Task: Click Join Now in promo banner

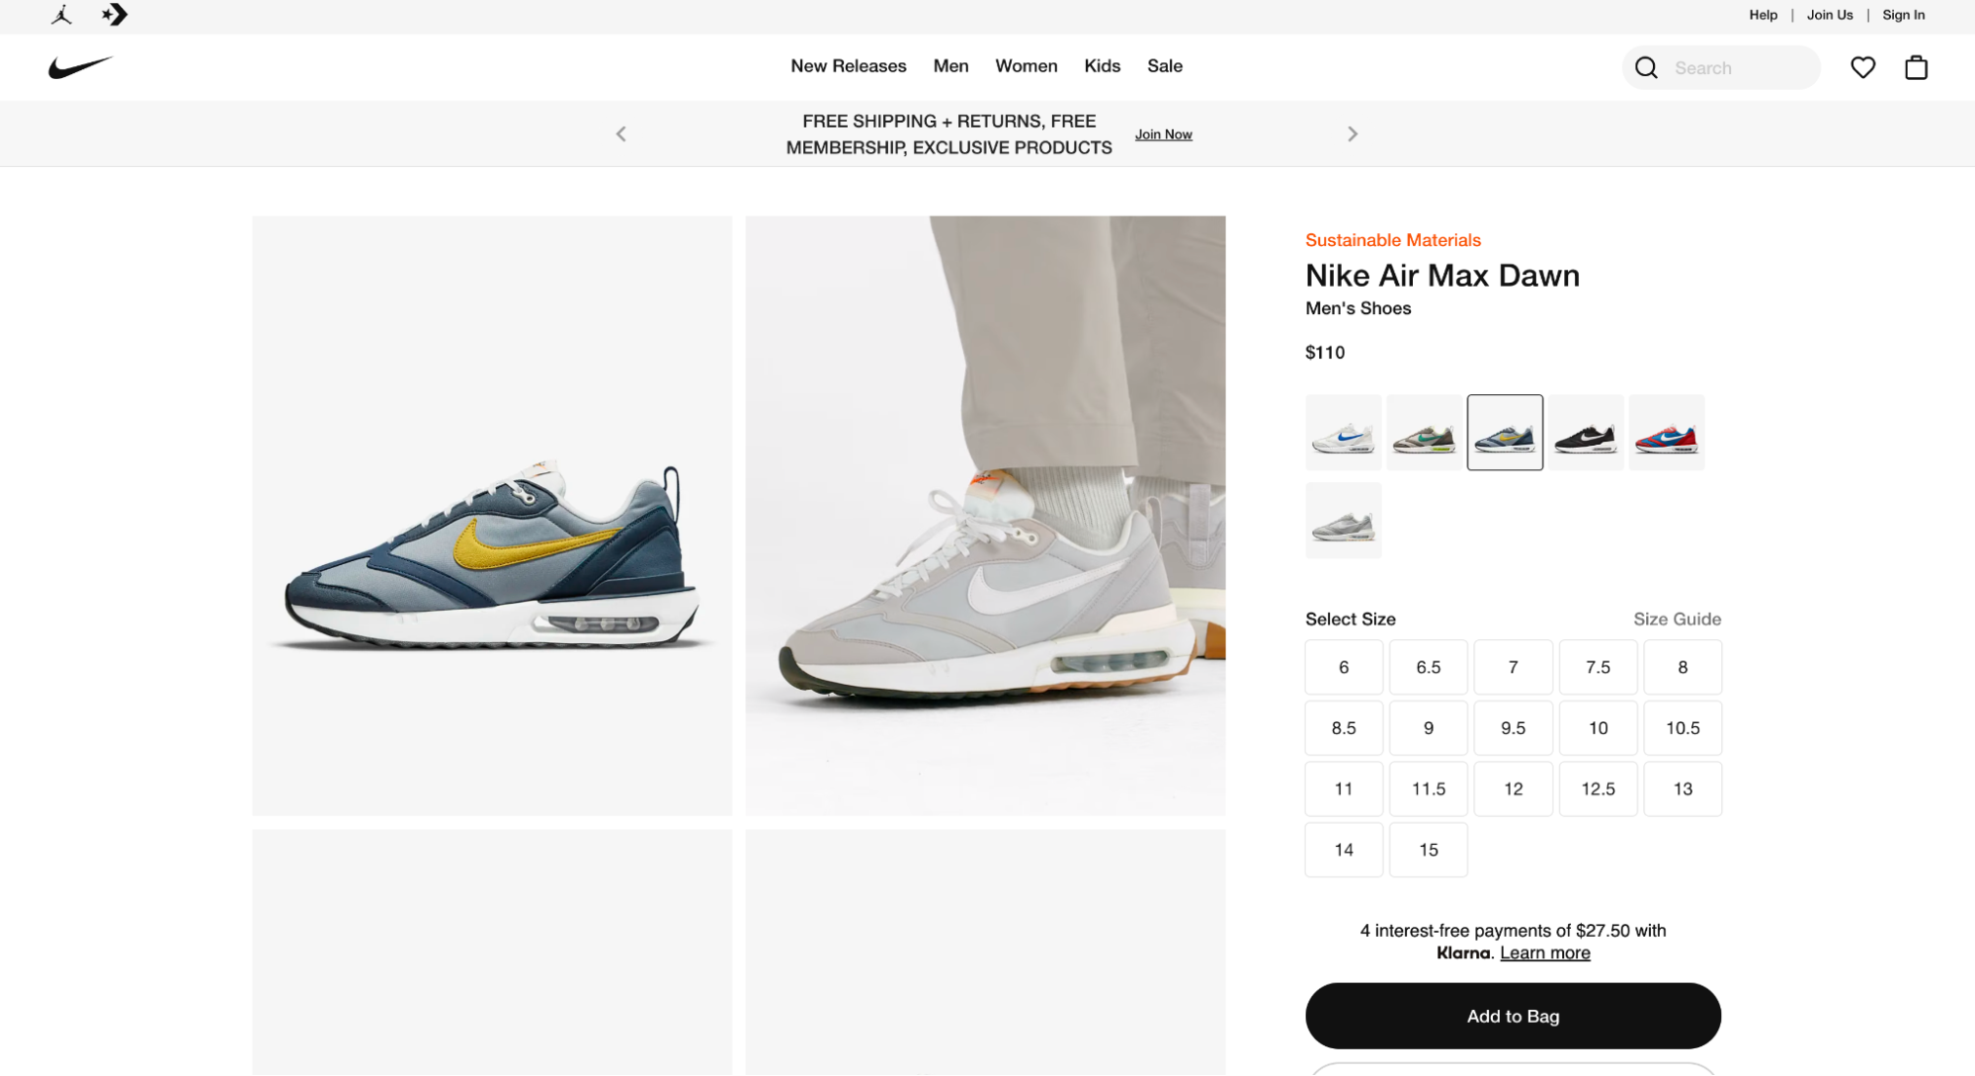Action: (1163, 134)
